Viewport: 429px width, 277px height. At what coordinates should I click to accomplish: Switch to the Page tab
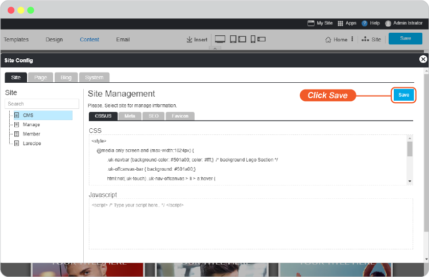pyautogui.click(x=40, y=78)
